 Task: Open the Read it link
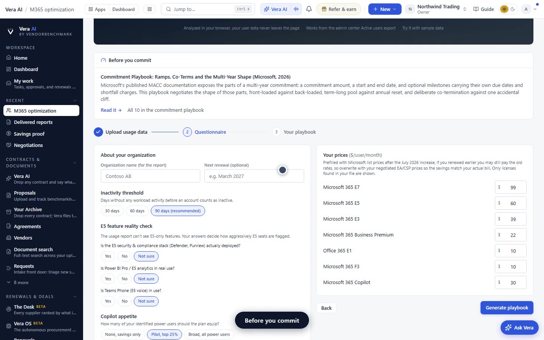pyautogui.click(x=111, y=110)
